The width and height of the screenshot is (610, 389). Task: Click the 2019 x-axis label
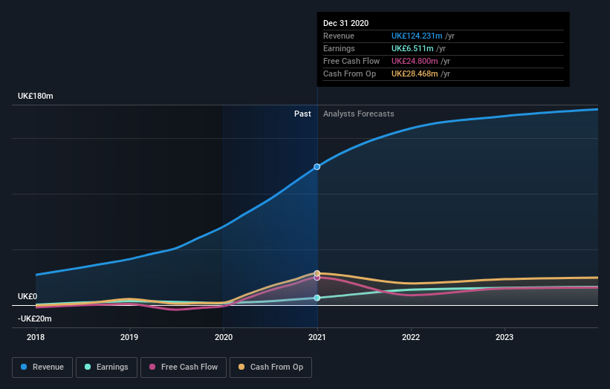click(x=129, y=337)
